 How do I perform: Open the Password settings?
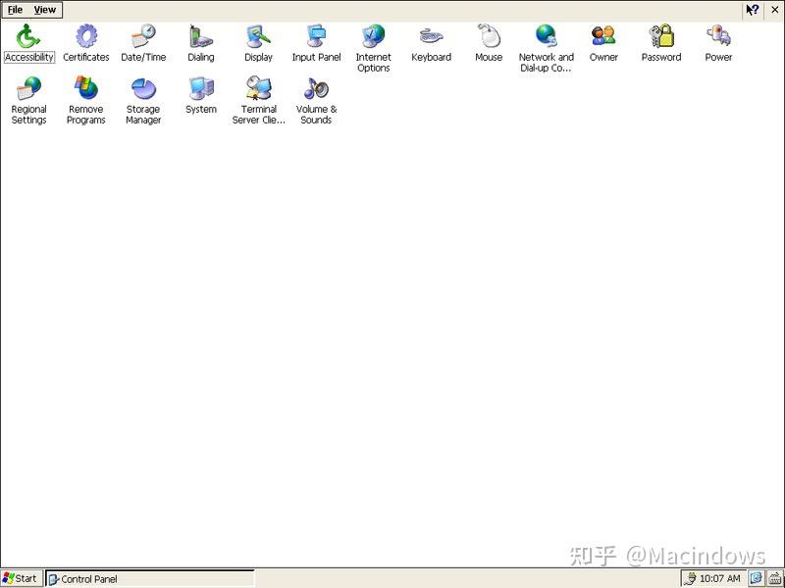[x=660, y=39]
